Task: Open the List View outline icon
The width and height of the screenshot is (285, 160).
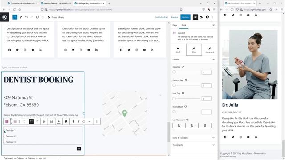Action: pyautogui.click(x=43, y=17)
